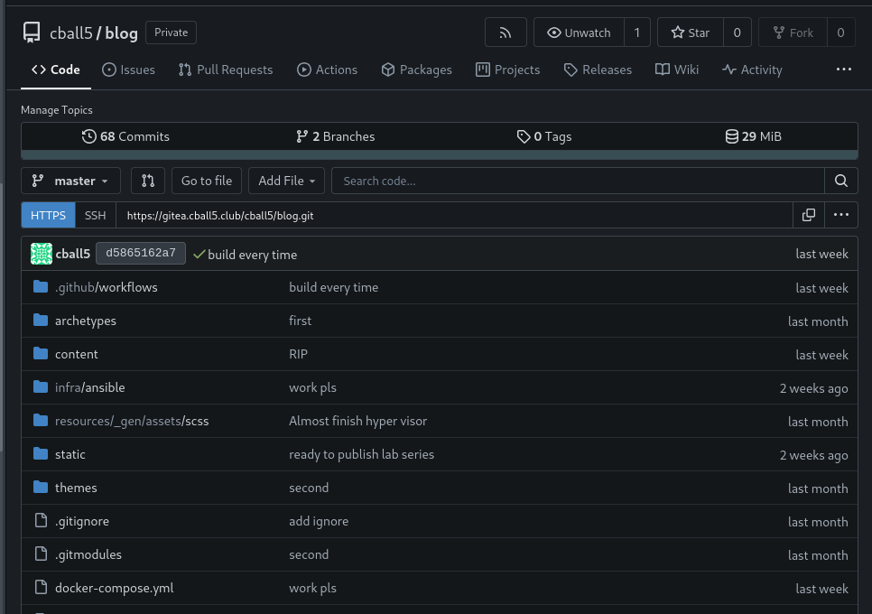Click the Fork button
Screen dimensions: 872x614
(793, 33)
